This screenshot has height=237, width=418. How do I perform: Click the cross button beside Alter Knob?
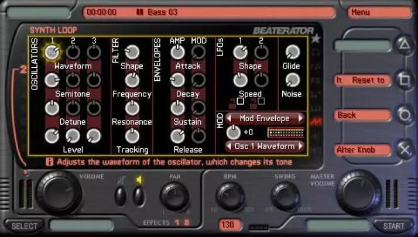(x=405, y=150)
